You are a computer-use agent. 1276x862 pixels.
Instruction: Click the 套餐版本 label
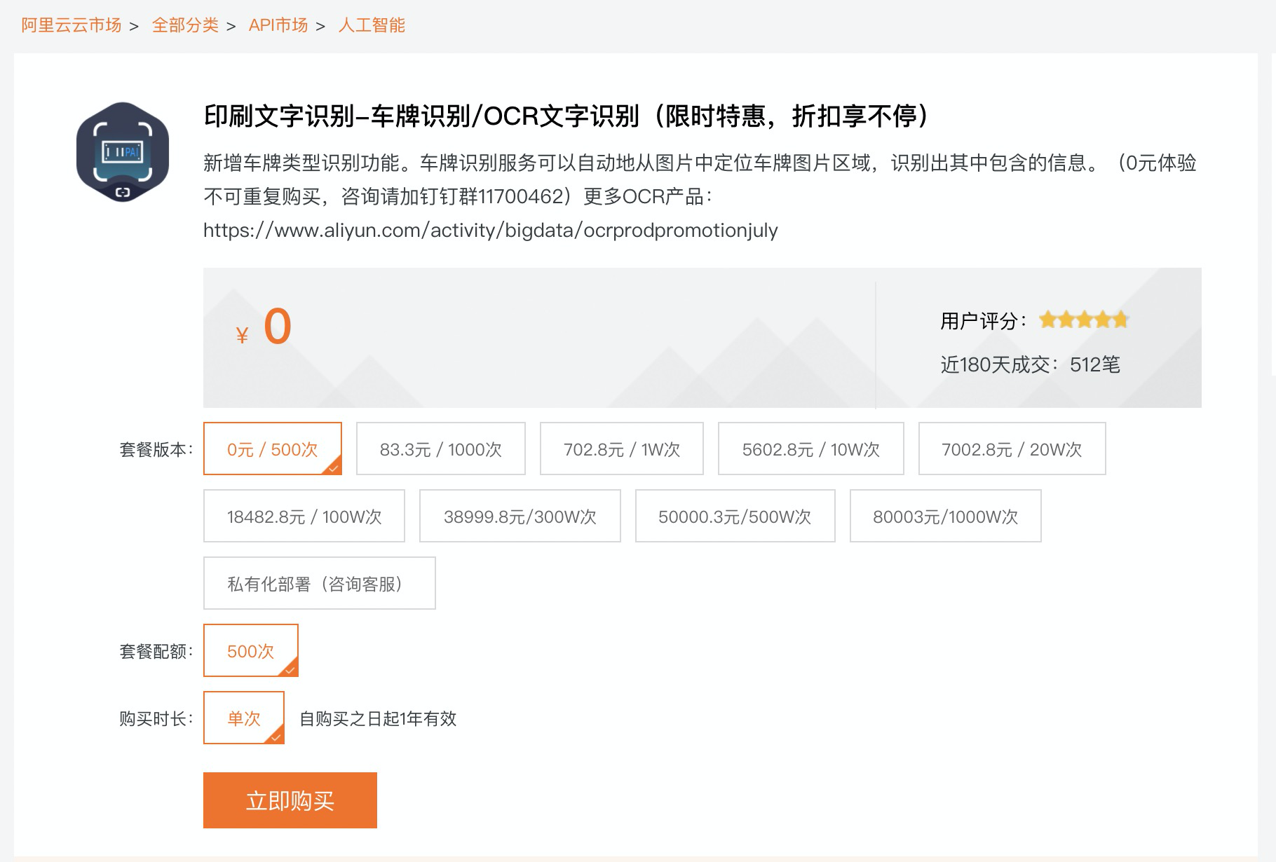click(x=156, y=449)
